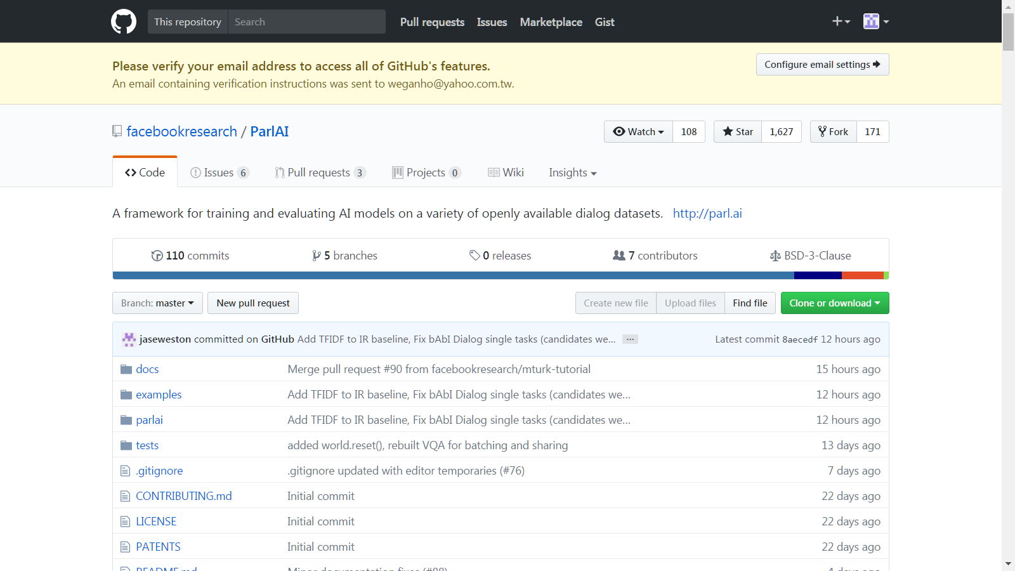Click the repository book icon beside facebookresearch
The width and height of the screenshot is (1015, 571).
point(117,131)
